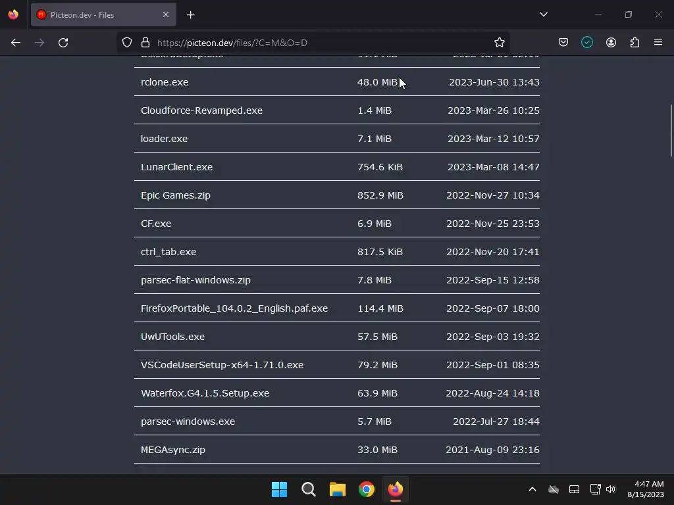Viewport: 674px width, 505px height.
Task: Click the 114.4 MiB size cell
Action: pos(380,309)
